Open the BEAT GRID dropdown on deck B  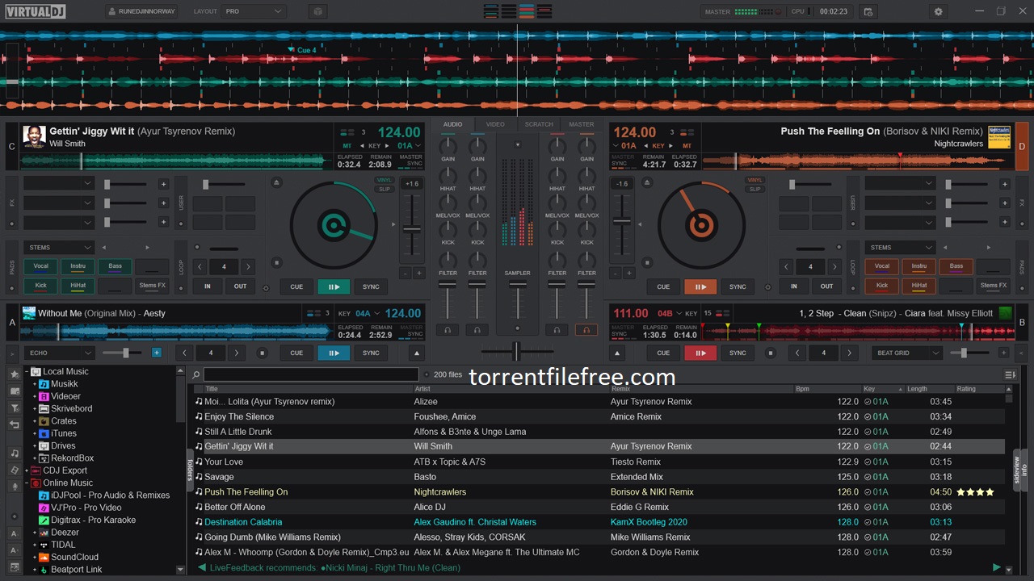pyautogui.click(x=908, y=353)
